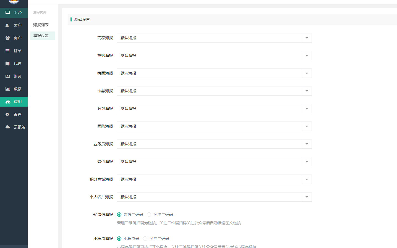Viewport: 397px width, 248px height.
Task: Open the 积分商城海报 dropdown arrow
Action: click(x=307, y=179)
